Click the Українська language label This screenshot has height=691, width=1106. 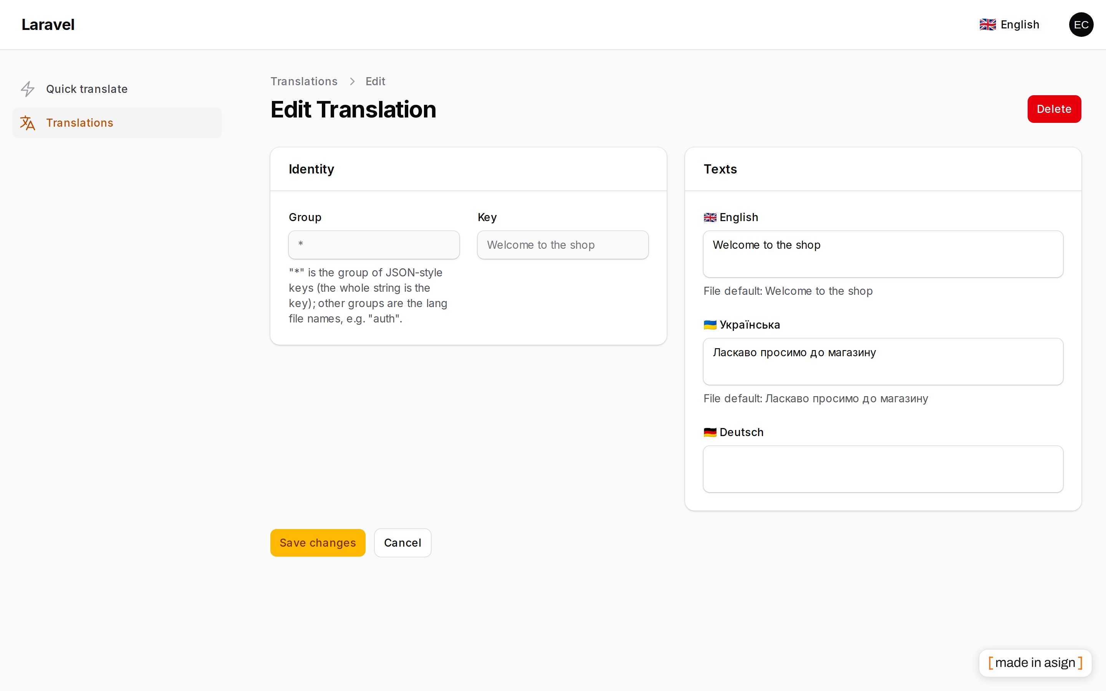point(750,325)
